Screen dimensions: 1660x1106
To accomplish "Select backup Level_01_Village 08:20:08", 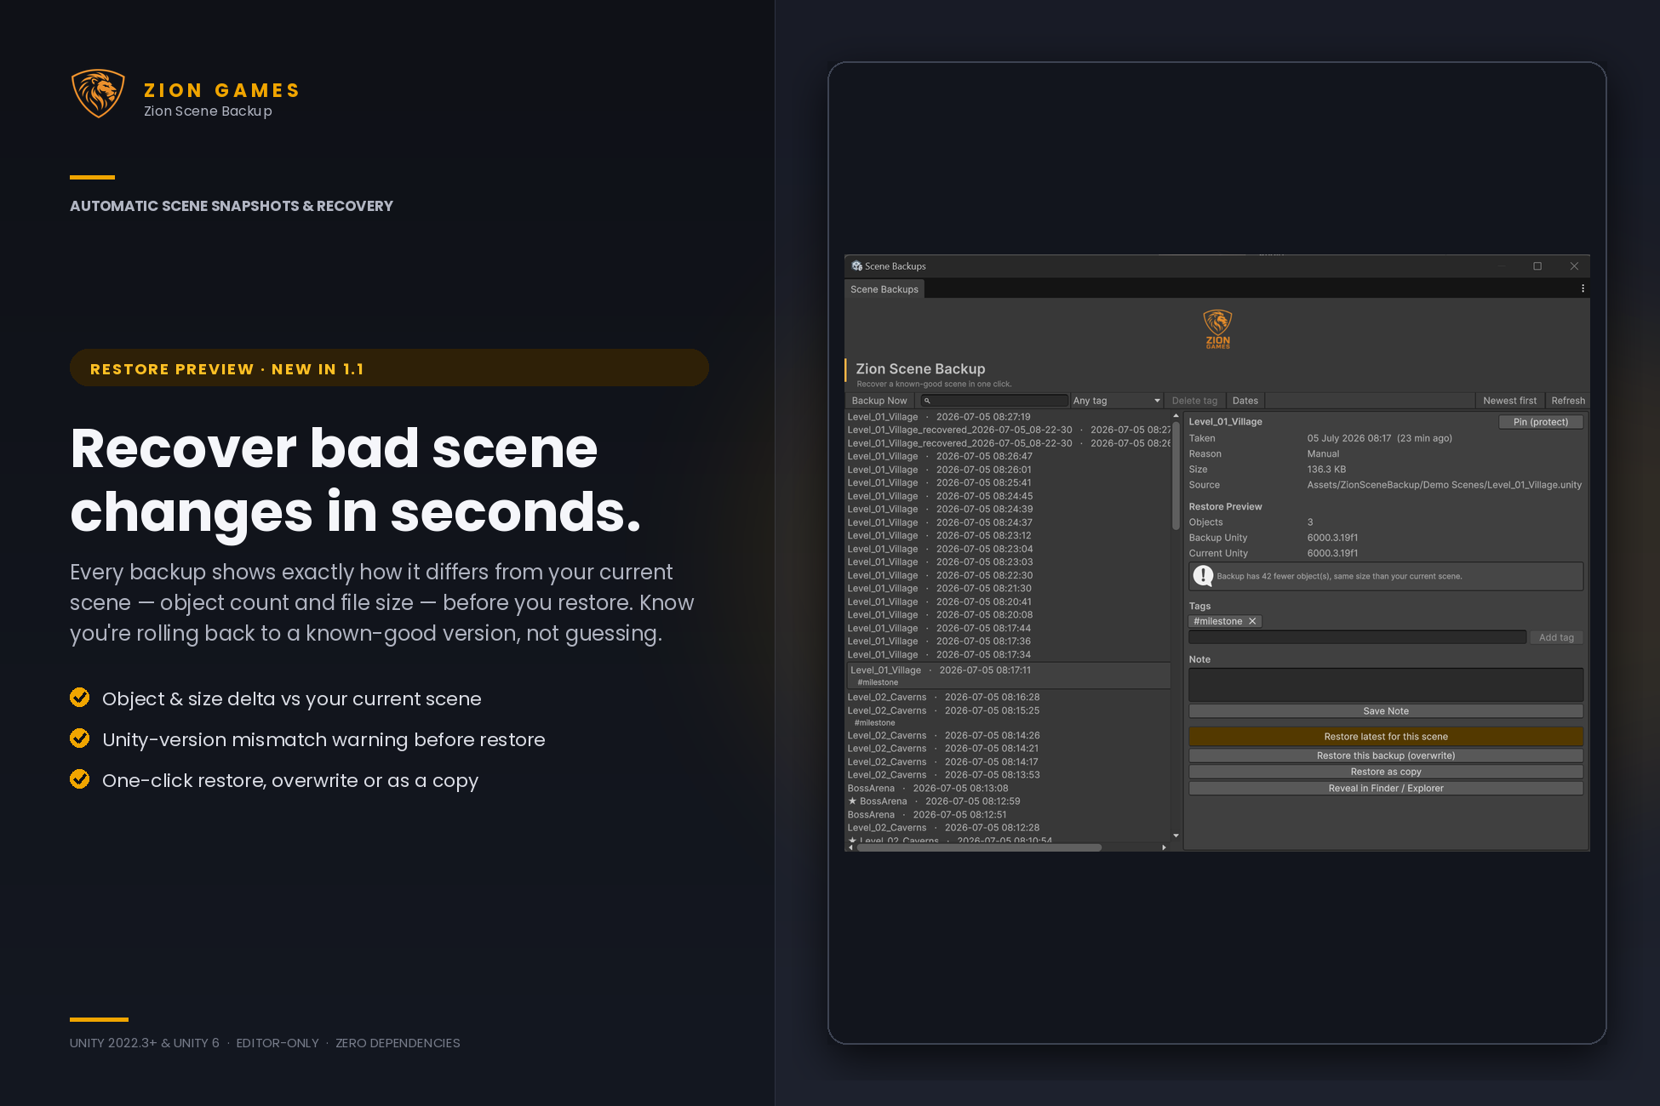I will click(x=1008, y=615).
